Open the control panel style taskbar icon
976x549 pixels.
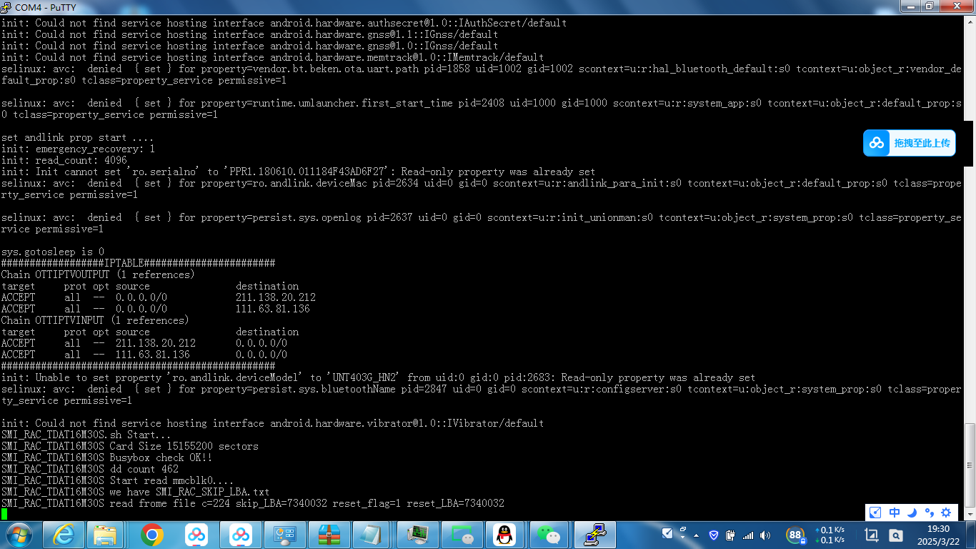coord(285,534)
